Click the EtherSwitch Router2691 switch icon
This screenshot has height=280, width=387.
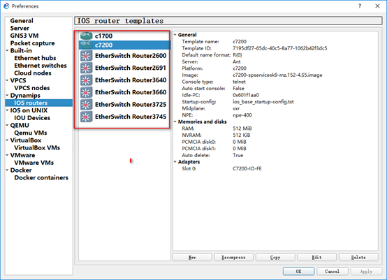coord(86,68)
